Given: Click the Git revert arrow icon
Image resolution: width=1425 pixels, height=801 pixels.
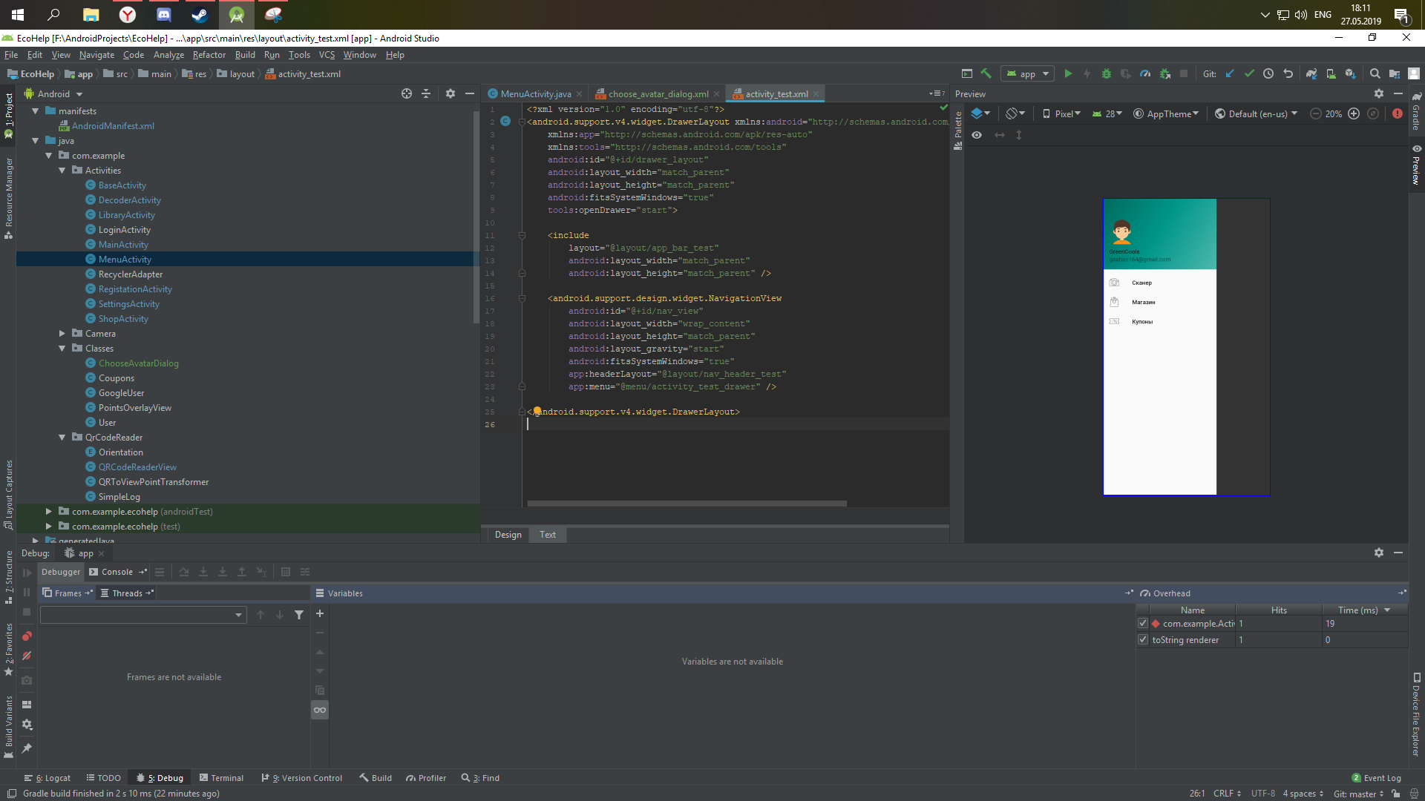Looking at the screenshot, I should coord(1288,73).
